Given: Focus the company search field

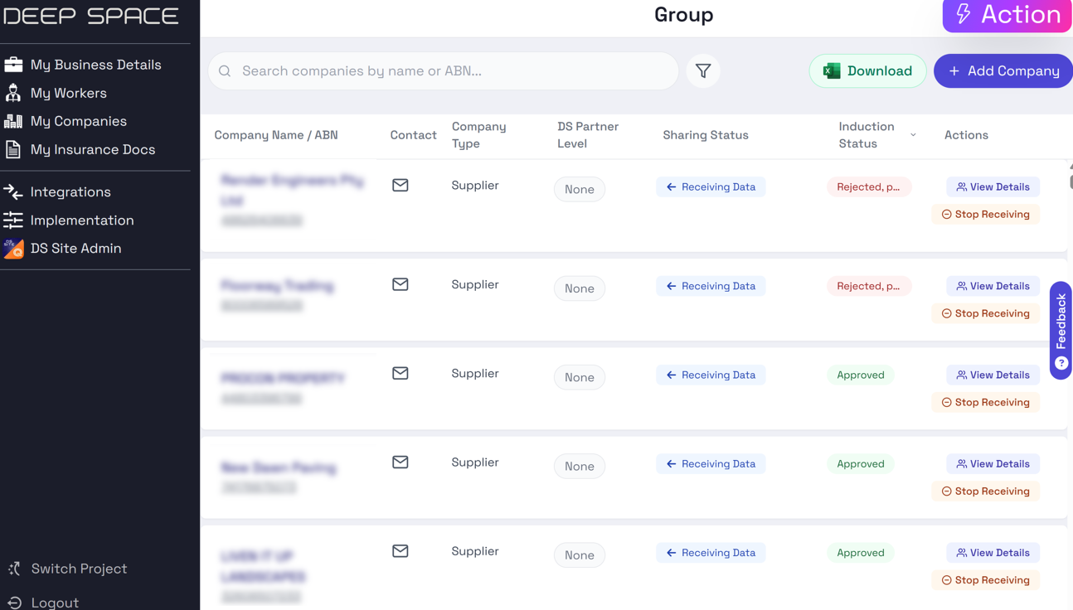Looking at the screenshot, I should click(444, 71).
